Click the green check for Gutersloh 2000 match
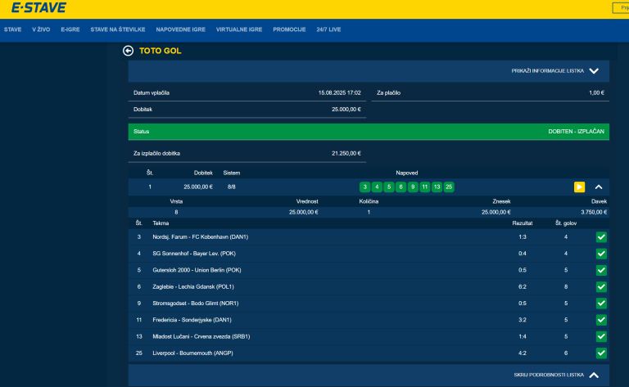Viewport: 629px width, 387px height. click(601, 271)
